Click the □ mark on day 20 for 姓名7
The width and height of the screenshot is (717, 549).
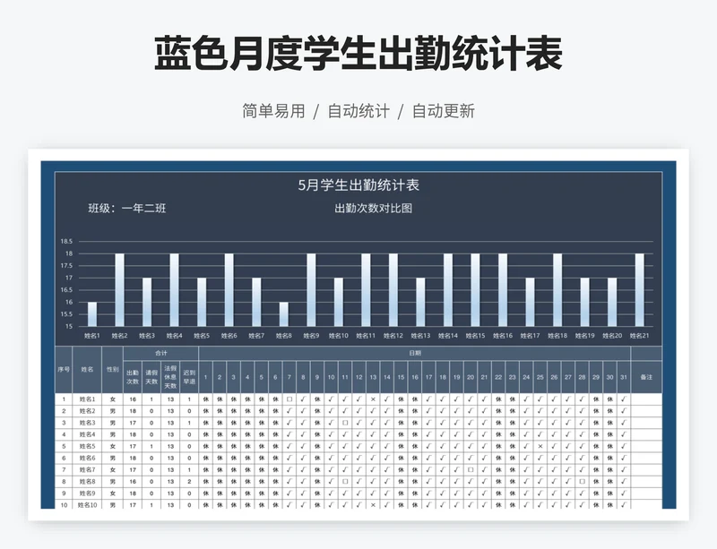point(470,469)
